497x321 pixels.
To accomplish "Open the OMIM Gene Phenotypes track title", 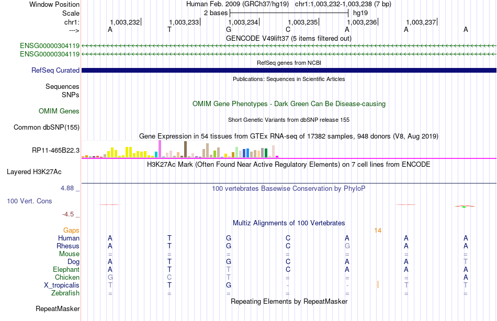I will pyautogui.click(x=289, y=104).
